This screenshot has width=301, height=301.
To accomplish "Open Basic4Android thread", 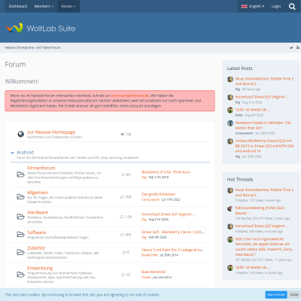I will [154, 272].
